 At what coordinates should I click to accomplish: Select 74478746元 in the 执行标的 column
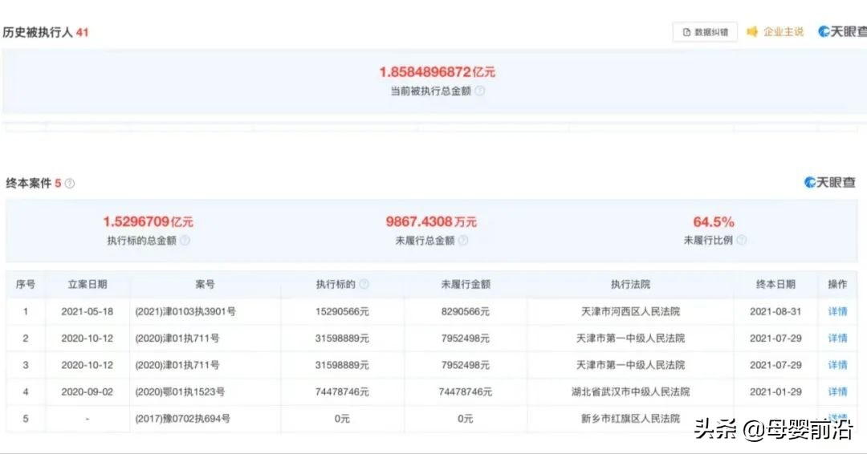click(342, 391)
